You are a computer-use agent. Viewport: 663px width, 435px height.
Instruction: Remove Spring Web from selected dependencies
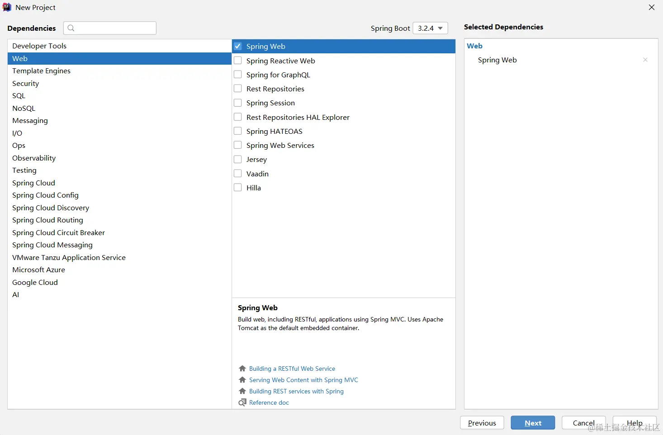click(645, 60)
